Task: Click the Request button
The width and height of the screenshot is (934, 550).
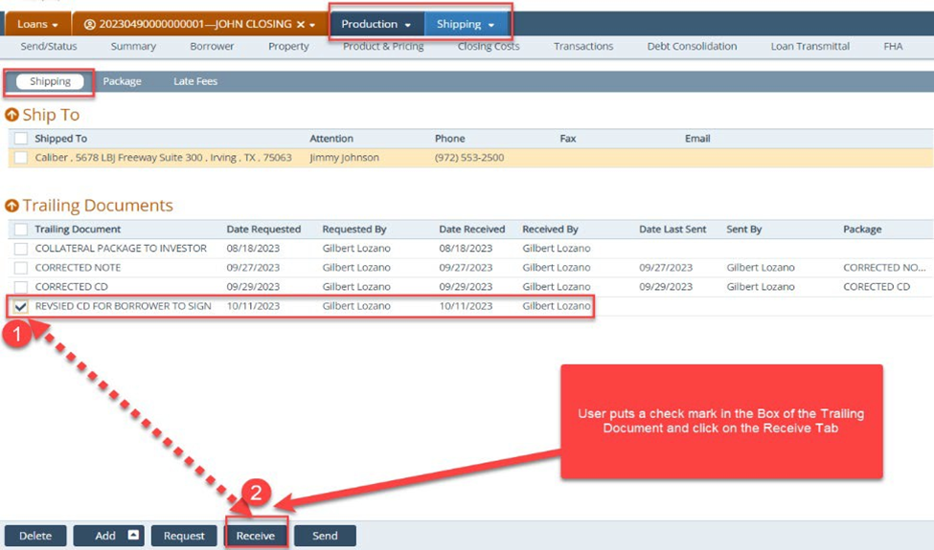Action: tap(184, 535)
